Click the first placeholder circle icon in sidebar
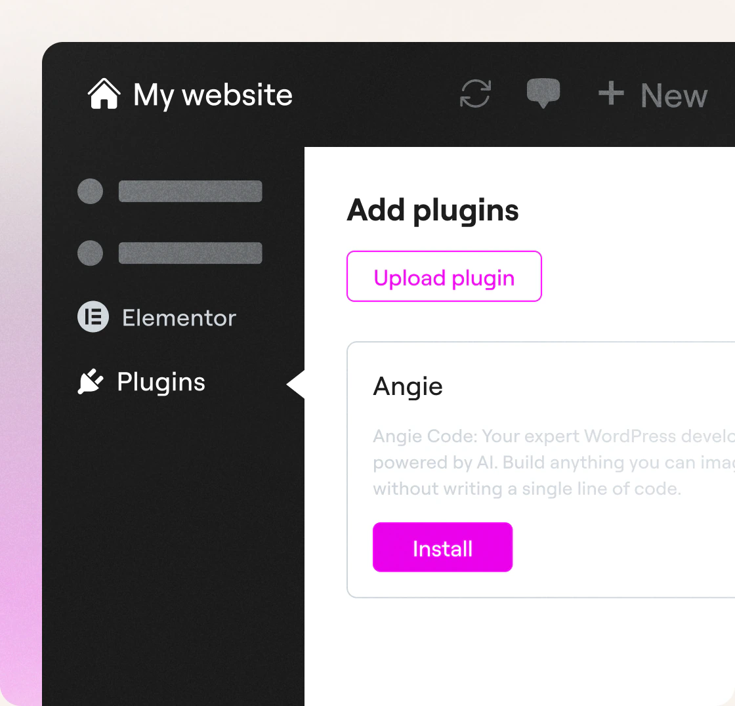 (x=90, y=192)
